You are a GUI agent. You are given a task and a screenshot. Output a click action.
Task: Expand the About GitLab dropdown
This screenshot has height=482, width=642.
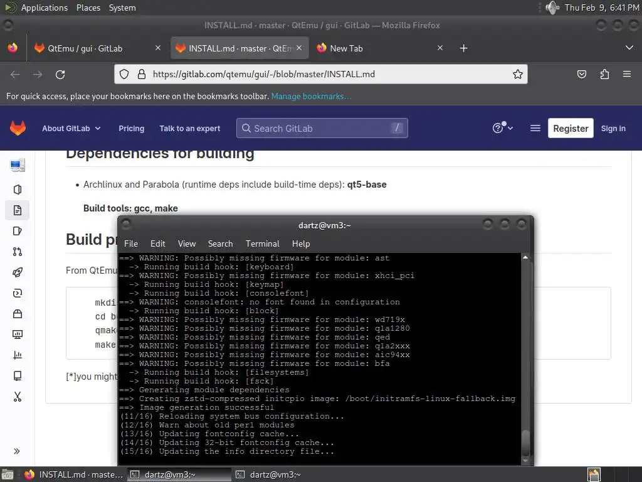pos(71,128)
